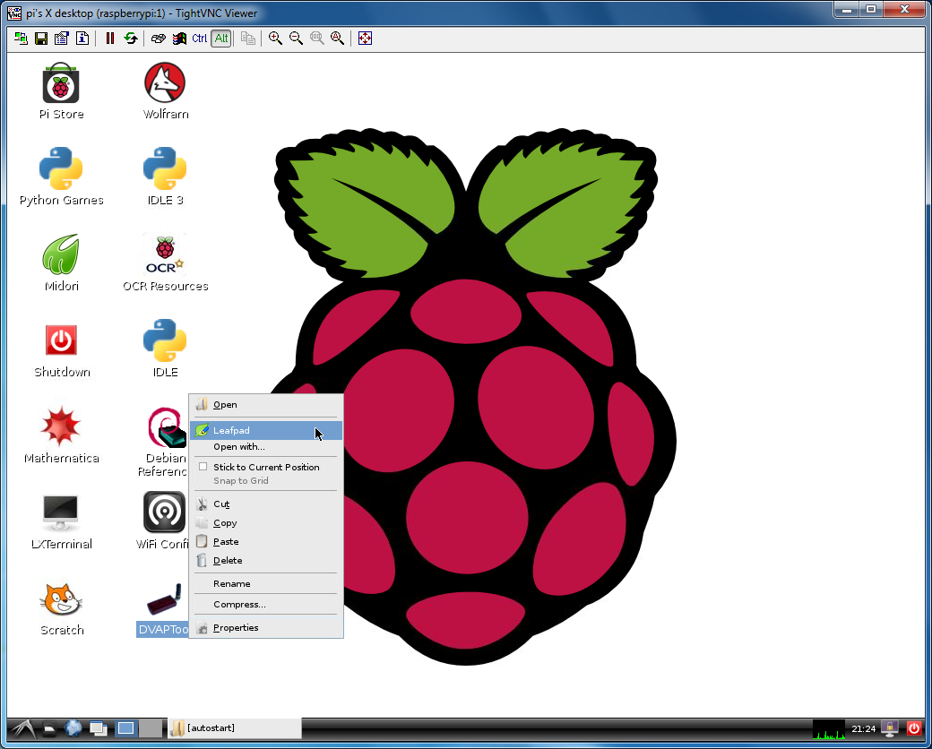Click the Auto zoom magnifier icon

pyautogui.click(x=338, y=39)
